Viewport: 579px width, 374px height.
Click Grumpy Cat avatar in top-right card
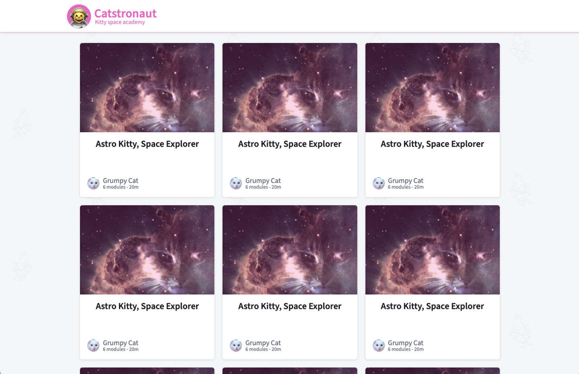click(x=379, y=183)
